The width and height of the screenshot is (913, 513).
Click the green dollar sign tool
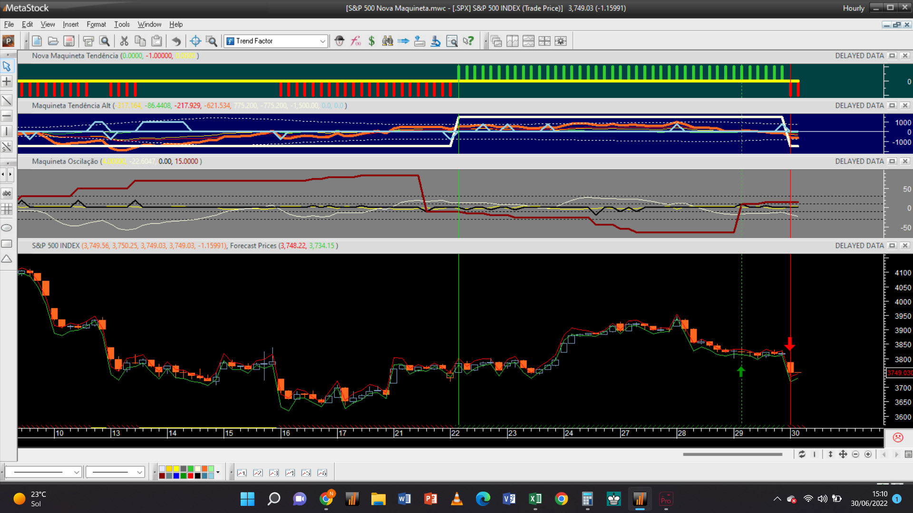click(x=371, y=41)
